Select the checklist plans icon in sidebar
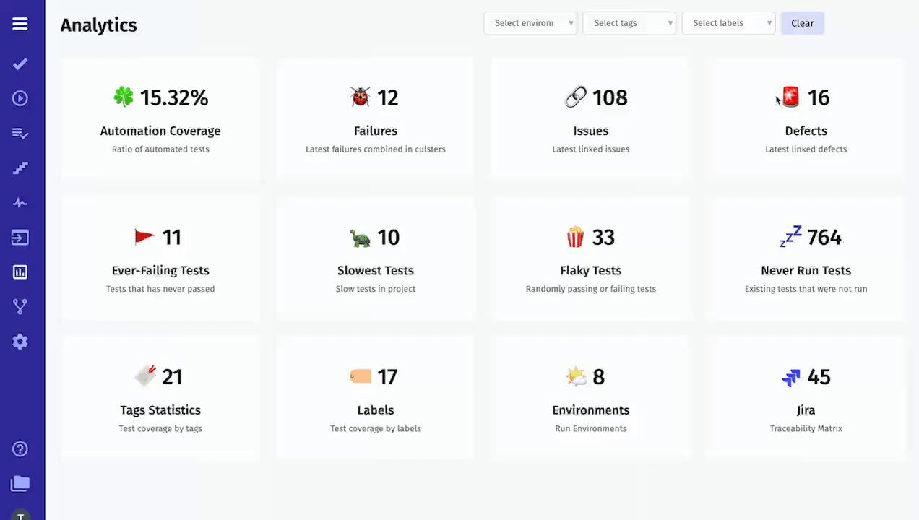This screenshot has width=919, height=520. pos(20,134)
